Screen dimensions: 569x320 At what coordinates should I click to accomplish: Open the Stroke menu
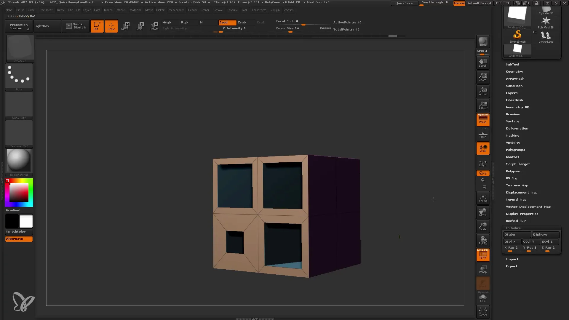pos(218,10)
